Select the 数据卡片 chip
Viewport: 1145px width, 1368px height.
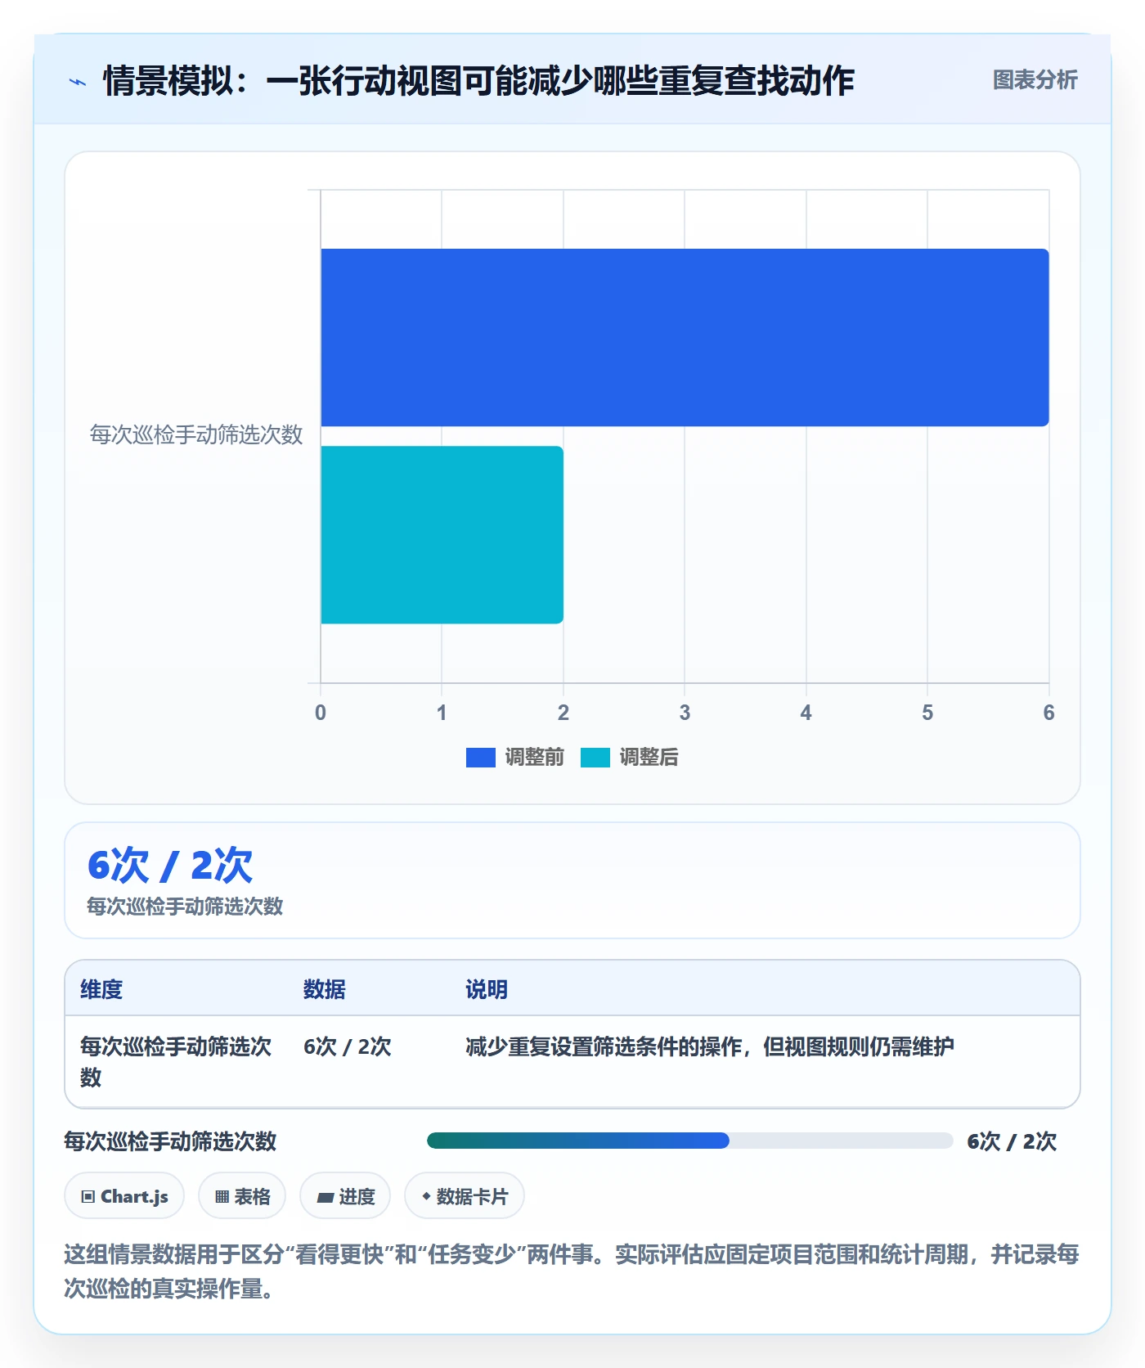(465, 1196)
